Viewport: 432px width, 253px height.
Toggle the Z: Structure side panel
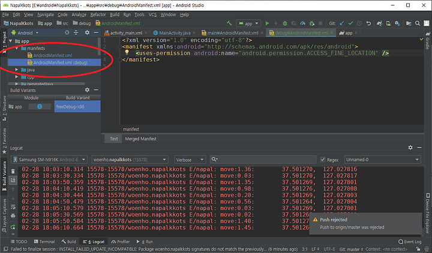point(4,109)
